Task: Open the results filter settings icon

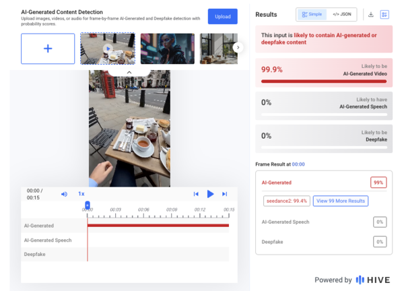Action: 384,14
